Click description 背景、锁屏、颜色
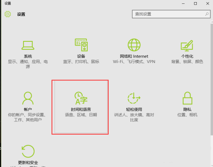 click(x=187, y=62)
